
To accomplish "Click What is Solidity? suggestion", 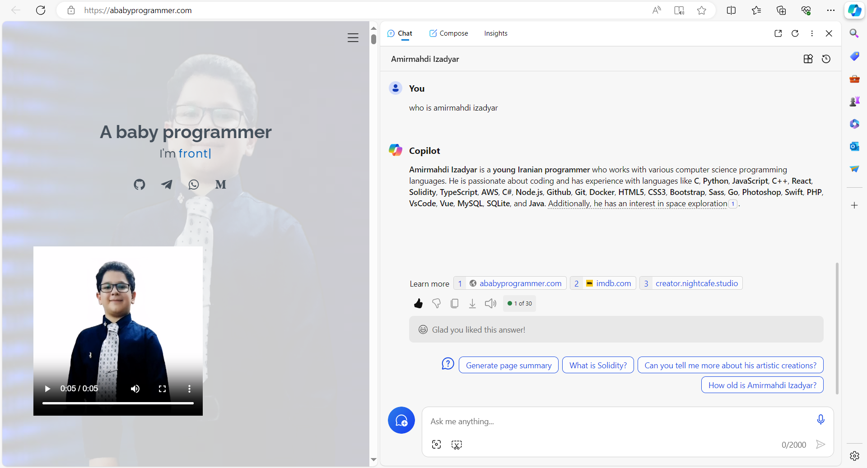I will 598,365.
